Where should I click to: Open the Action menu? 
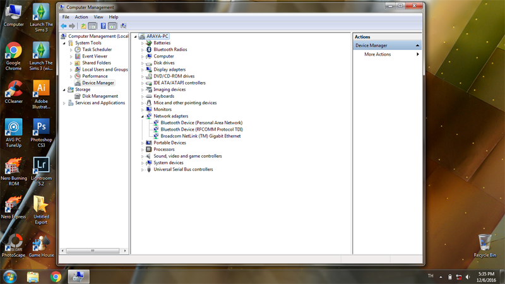[x=81, y=17]
